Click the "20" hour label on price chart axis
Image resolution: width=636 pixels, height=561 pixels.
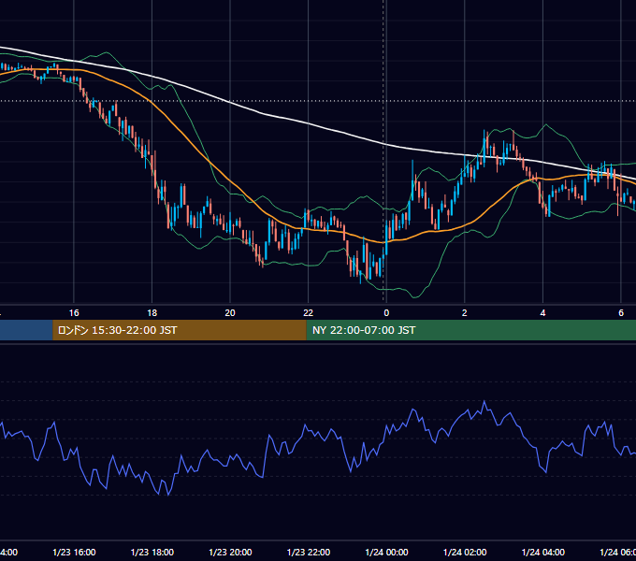pyautogui.click(x=230, y=313)
